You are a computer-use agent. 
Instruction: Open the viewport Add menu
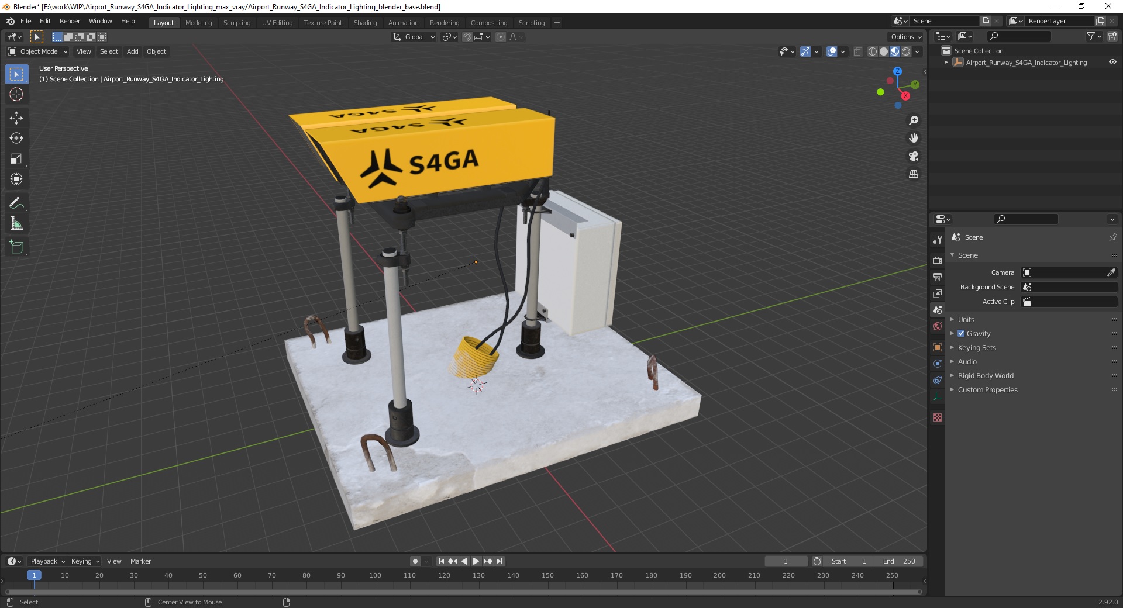click(133, 51)
